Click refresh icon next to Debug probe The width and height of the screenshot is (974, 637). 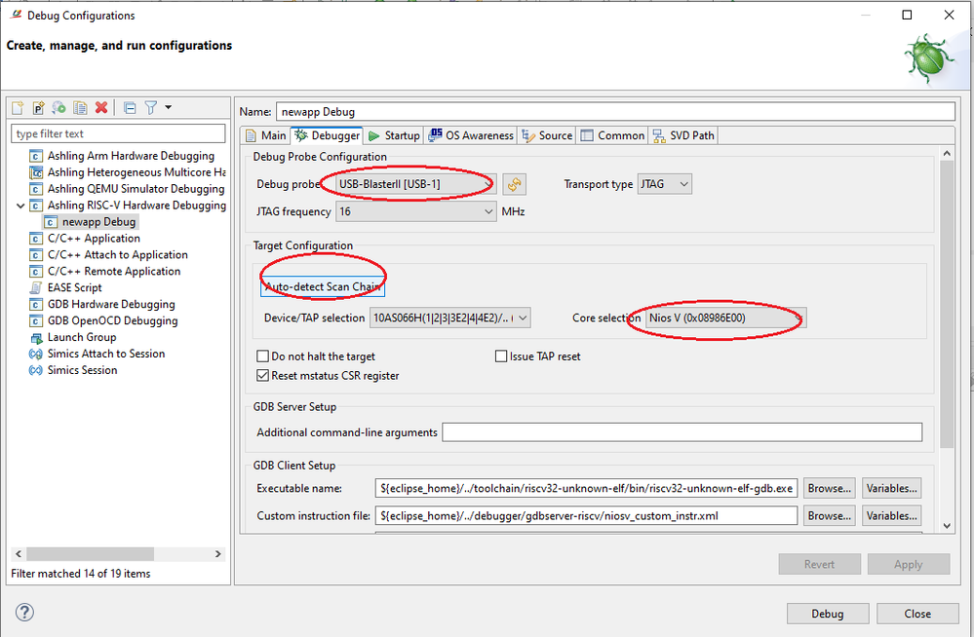click(515, 184)
